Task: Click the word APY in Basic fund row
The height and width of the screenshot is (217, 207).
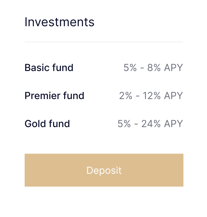Action: 173,67
